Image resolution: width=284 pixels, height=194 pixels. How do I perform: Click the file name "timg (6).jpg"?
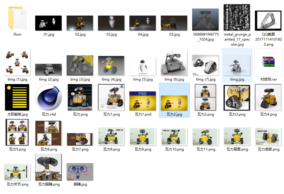click(174, 79)
